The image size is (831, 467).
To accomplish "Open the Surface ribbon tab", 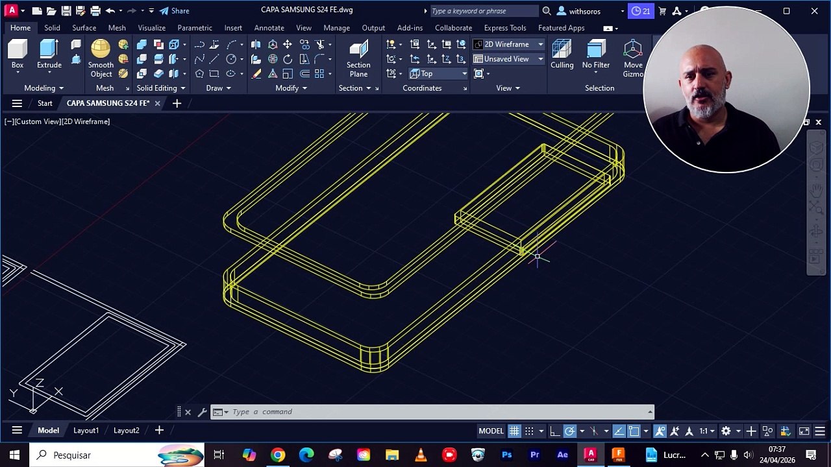I will 84,28.
